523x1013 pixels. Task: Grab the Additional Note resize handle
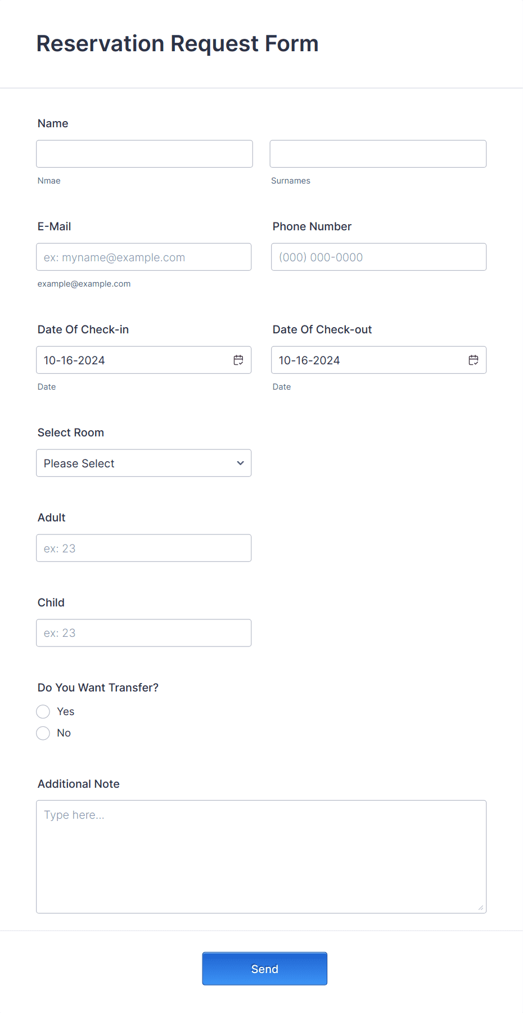point(481,907)
